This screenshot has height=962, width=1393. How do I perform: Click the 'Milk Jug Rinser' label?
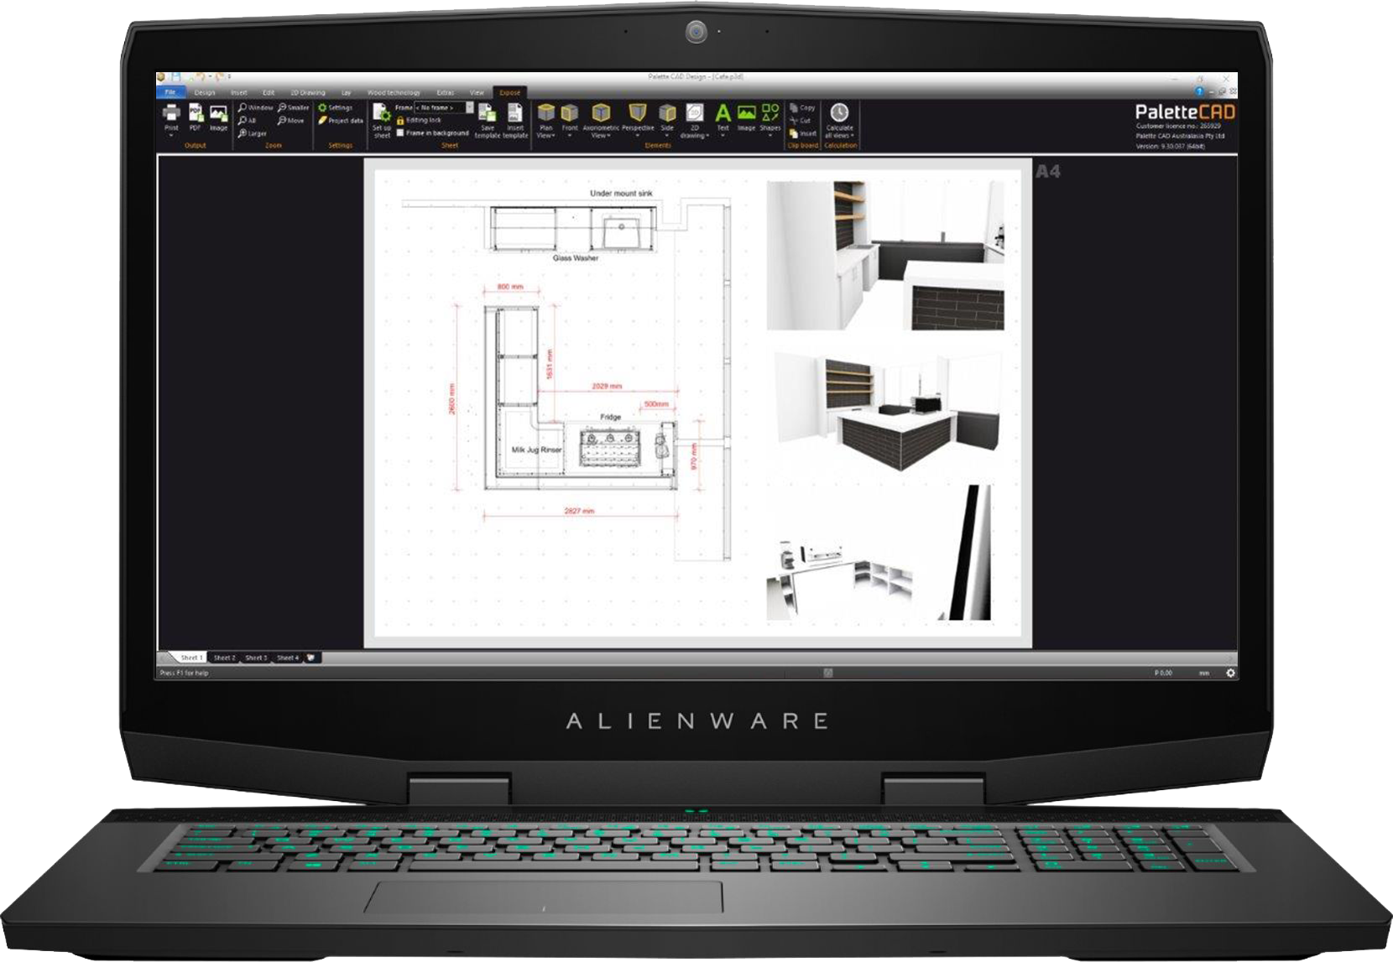tap(536, 450)
